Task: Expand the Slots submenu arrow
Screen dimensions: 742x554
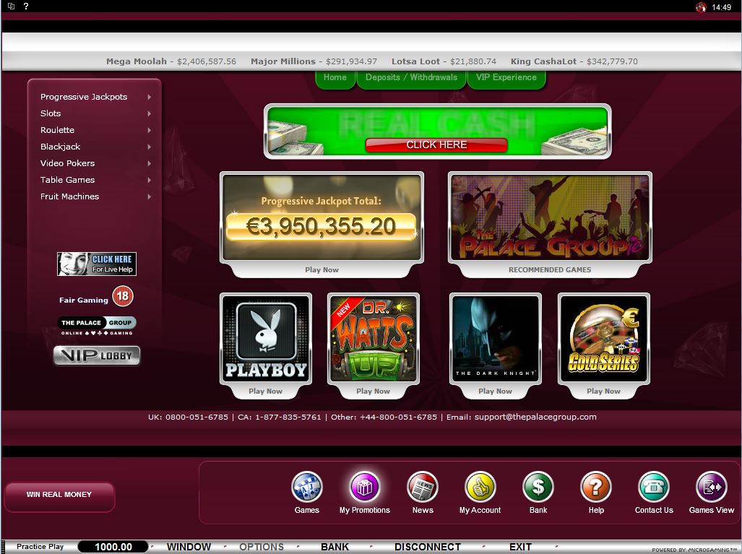Action: point(149,113)
